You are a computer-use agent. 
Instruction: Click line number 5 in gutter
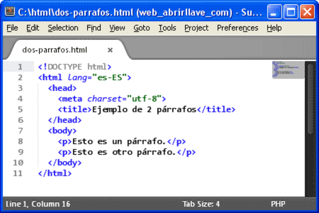(20, 109)
